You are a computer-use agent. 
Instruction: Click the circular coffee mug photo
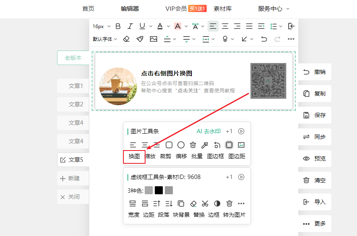tap(118, 86)
